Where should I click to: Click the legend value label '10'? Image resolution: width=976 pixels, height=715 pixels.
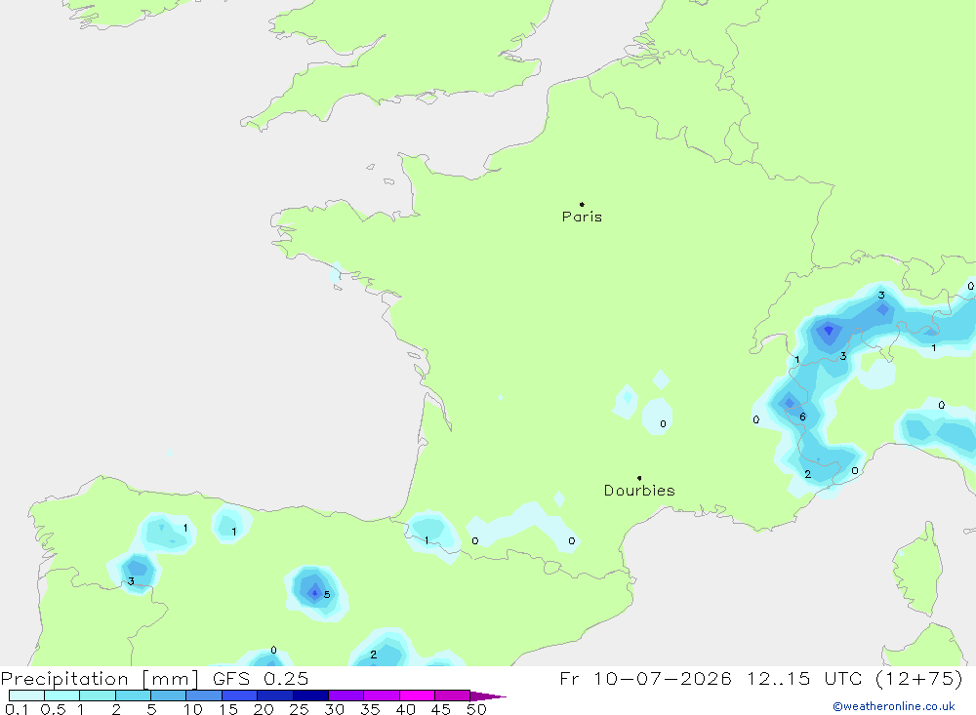coord(193,709)
